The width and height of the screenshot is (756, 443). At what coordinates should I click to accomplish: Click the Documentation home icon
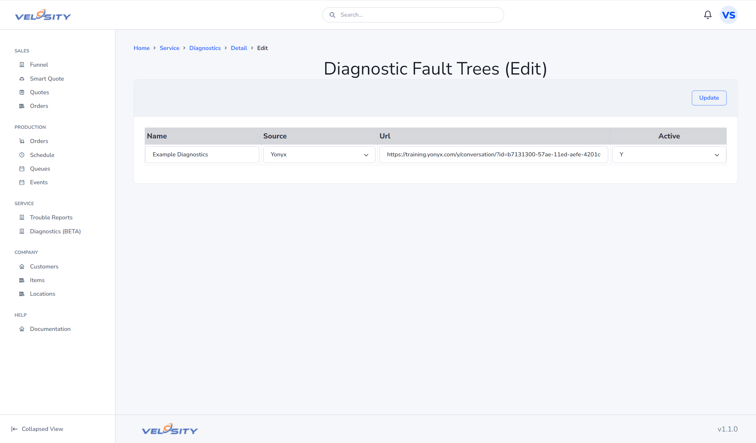22,329
